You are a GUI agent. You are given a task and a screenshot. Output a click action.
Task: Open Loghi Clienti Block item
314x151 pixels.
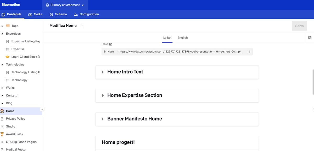tap(25, 57)
